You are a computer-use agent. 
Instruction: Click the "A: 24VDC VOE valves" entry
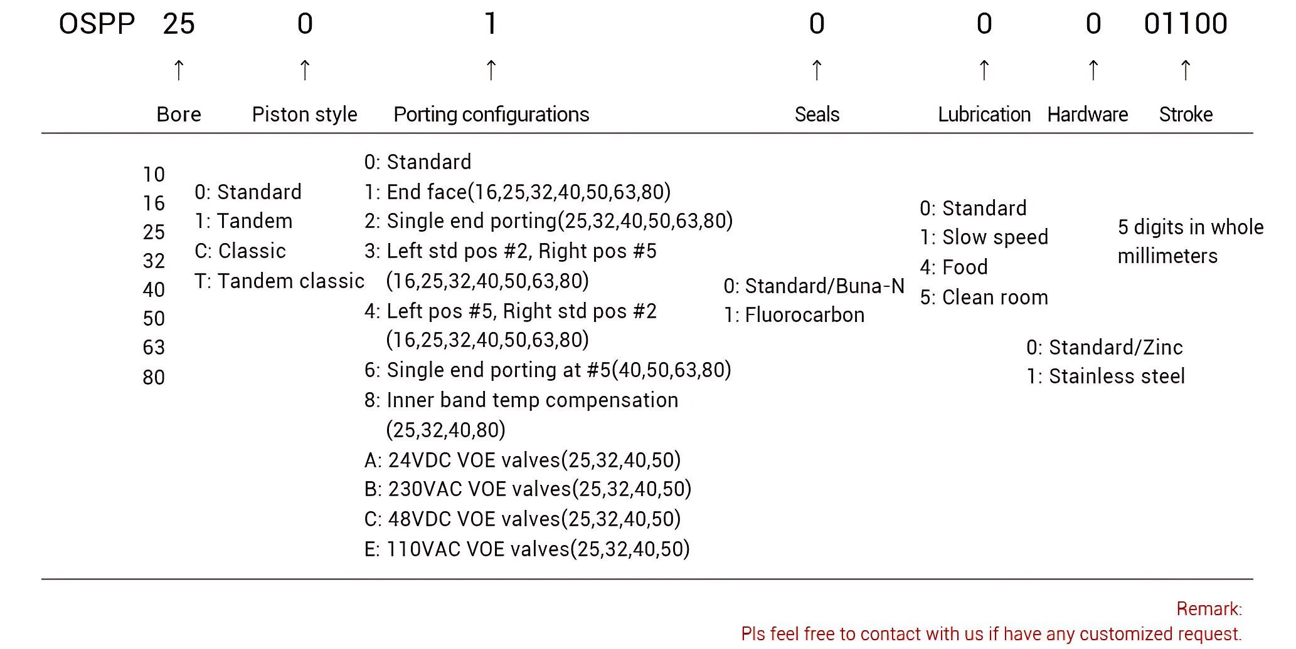(x=522, y=460)
